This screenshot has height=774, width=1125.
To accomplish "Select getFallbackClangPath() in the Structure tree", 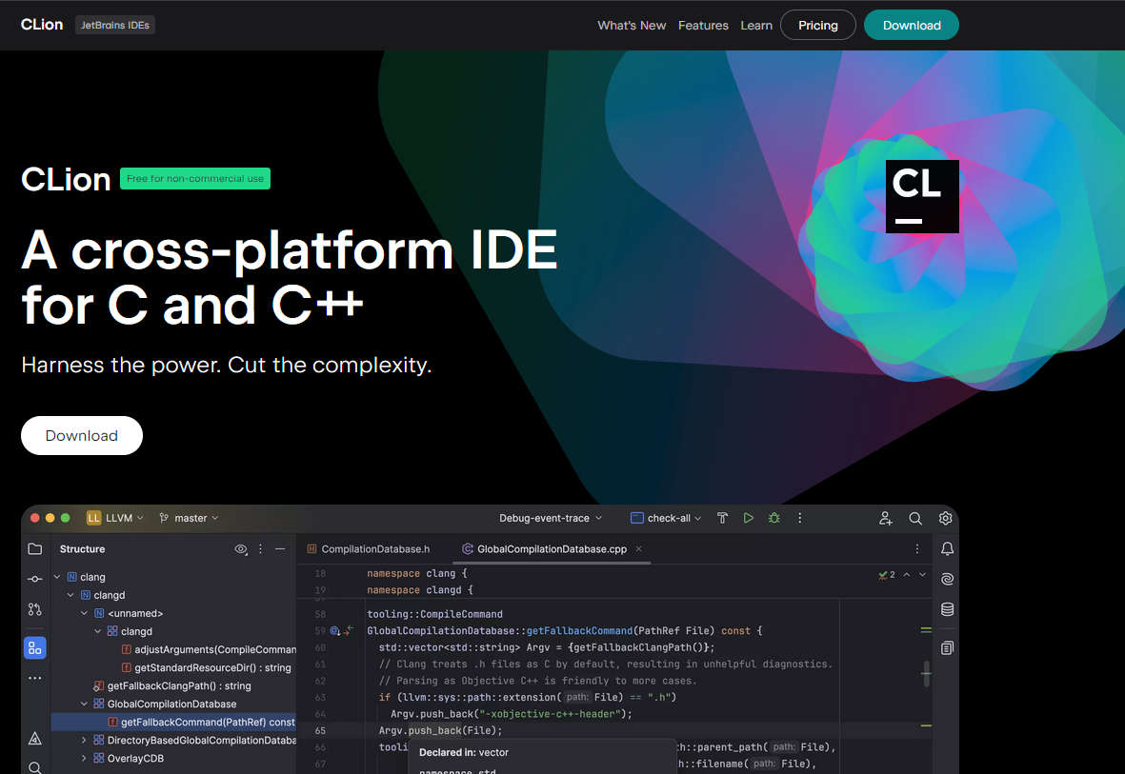I will click(172, 685).
